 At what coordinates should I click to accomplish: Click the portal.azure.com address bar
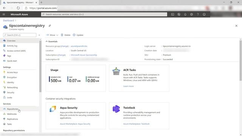coord(43,8)
